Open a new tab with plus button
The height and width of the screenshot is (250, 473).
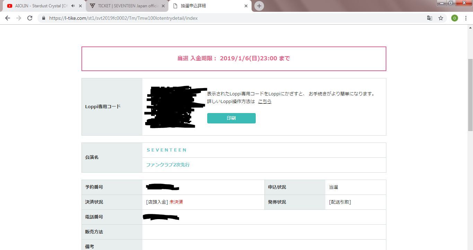pyautogui.click(x=259, y=6)
